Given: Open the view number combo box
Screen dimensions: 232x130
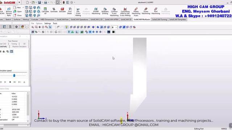Looking at the screenshot, I should click(115, 27).
